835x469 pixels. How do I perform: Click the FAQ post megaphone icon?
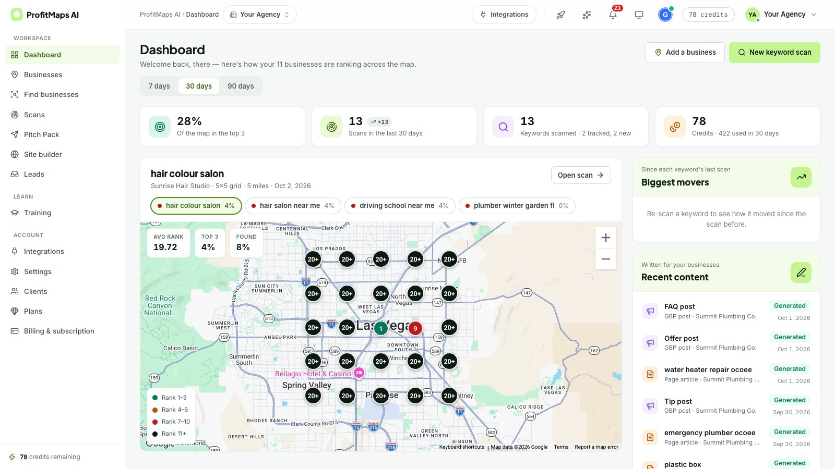click(x=650, y=311)
